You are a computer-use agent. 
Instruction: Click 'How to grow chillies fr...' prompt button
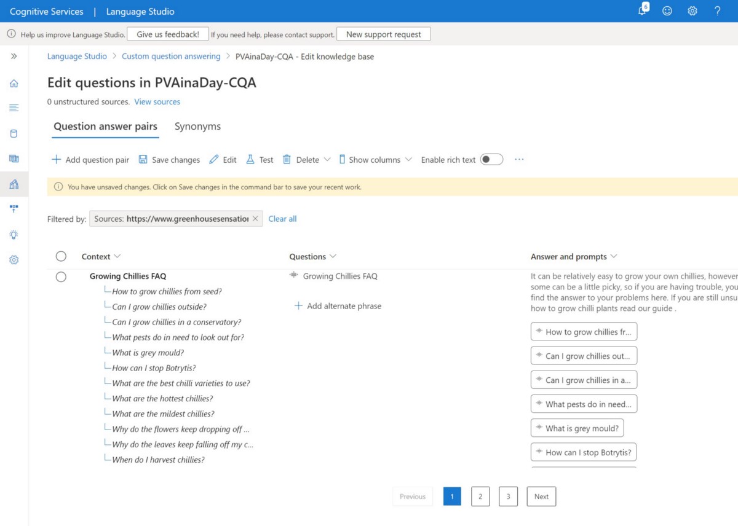click(x=584, y=332)
